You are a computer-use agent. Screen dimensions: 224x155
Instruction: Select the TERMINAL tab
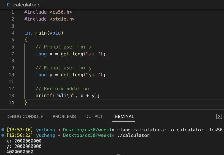tap(123, 117)
